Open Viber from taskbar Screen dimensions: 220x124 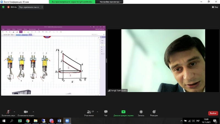point(51,121)
